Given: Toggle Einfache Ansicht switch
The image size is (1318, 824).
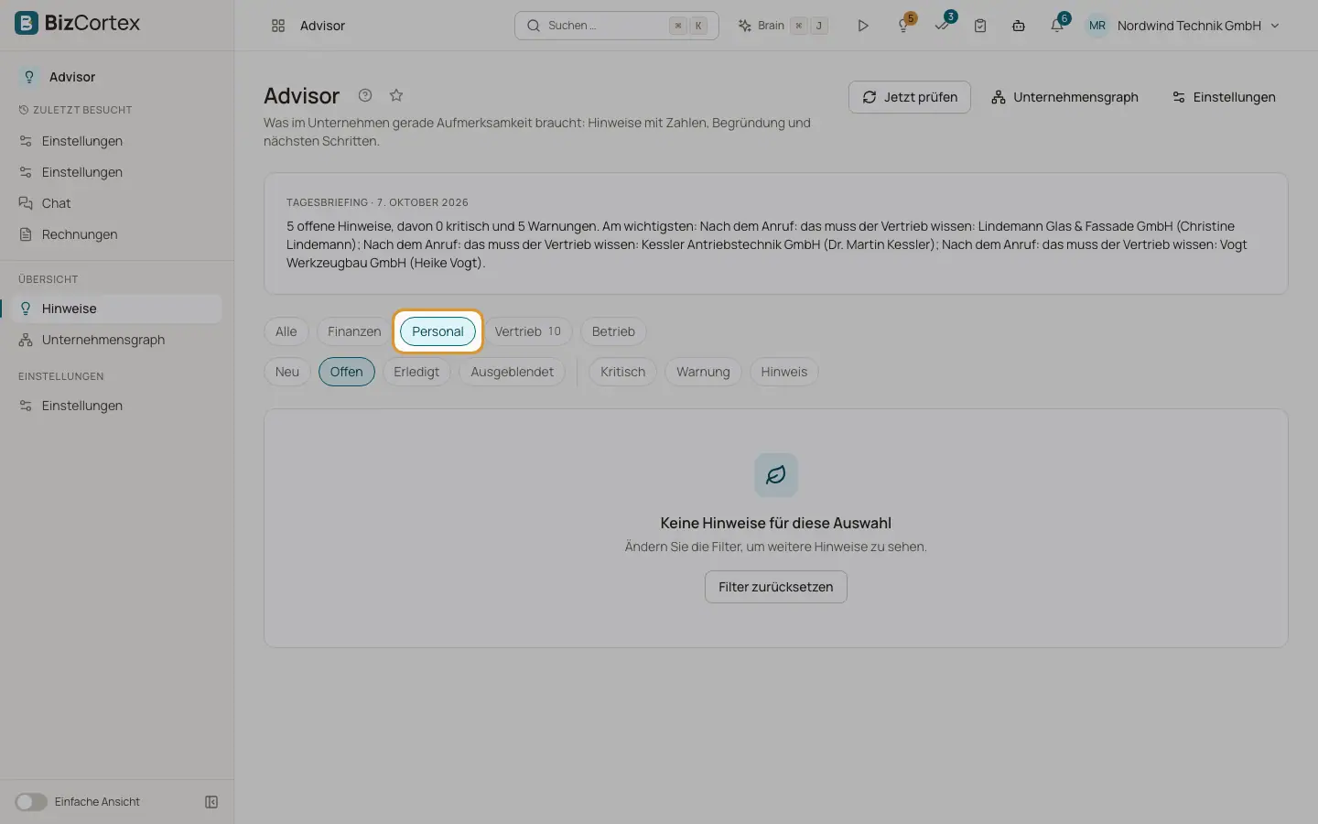Looking at the screenshot, I should (x=31, y=802).
